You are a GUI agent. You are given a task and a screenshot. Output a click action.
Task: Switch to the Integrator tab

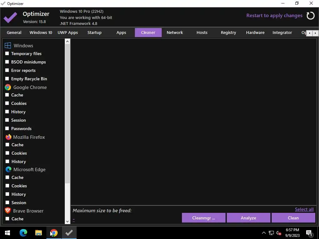(282, 32)
